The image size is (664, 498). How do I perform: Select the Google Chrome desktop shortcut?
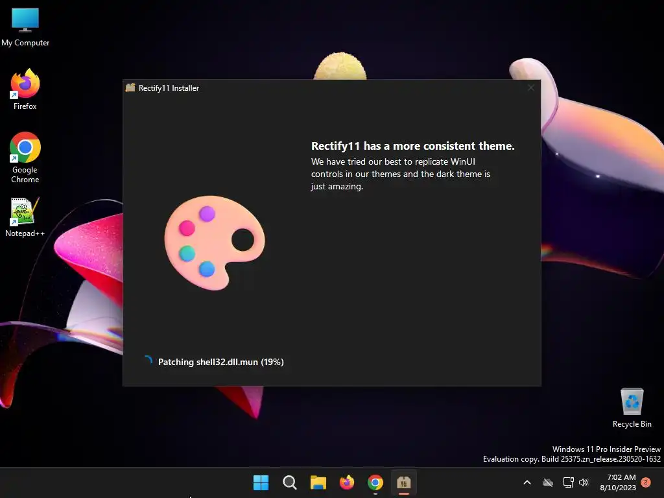[25, 158]
